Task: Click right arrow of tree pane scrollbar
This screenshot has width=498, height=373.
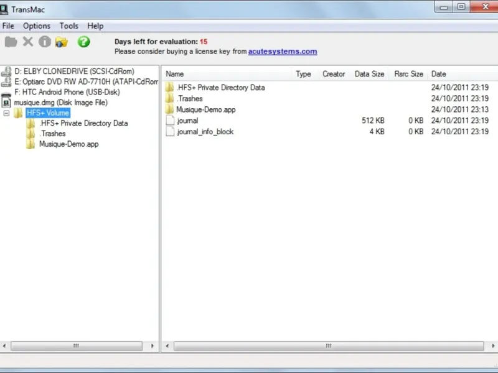Action: pos(153,346)
